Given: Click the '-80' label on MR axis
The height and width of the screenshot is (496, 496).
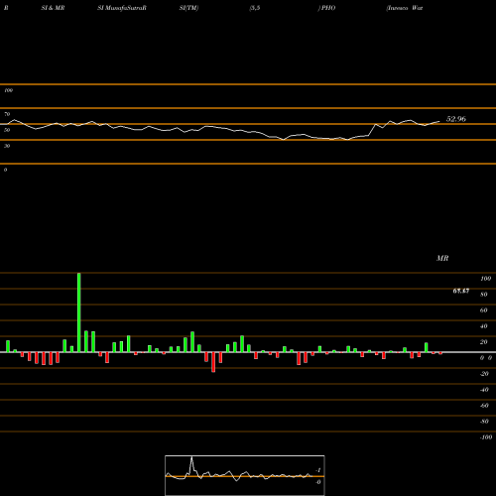Looking at the screenshot, I should (484, 422).
